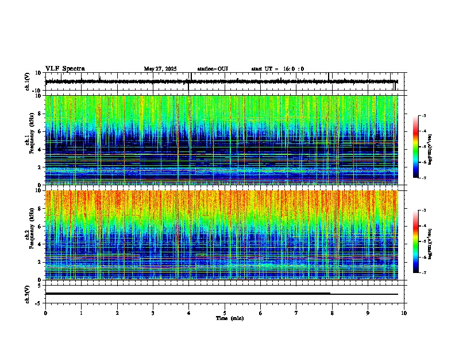The height and width of the screenshot is (351, 455).
Task: Click the ch.1 waveform trace panel
Action: [x=225, y=81]
